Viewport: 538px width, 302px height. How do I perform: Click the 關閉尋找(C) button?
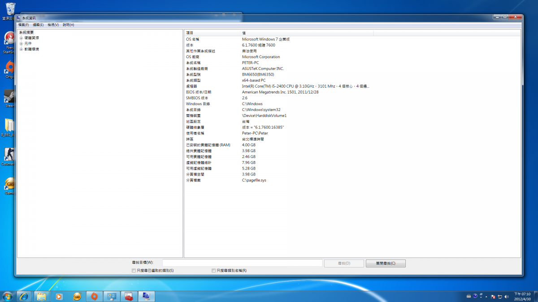386,263
